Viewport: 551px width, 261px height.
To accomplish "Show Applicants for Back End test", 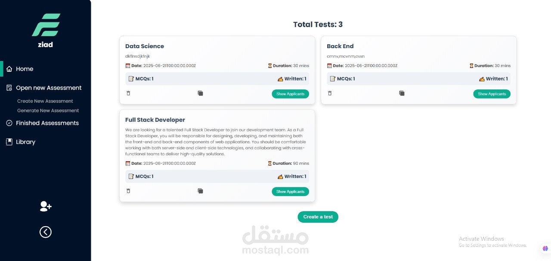I will click(492, 94).
